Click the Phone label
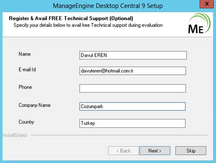216x163 pixels. (25, 87)
